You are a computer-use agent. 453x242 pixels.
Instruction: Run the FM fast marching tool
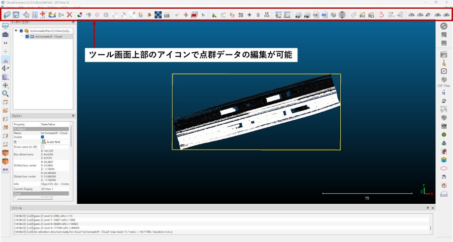pyautogui.click(x=307, y=15)
